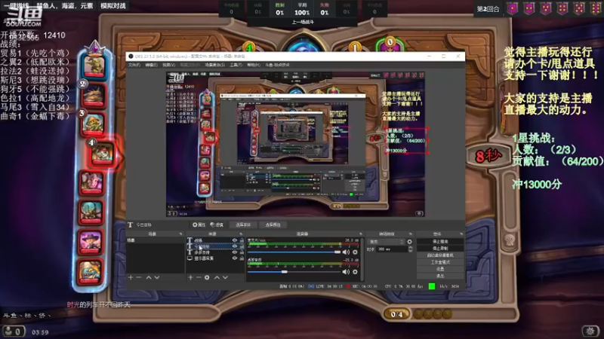
Task: Mute the first mixer audio track
Action: 346,252
